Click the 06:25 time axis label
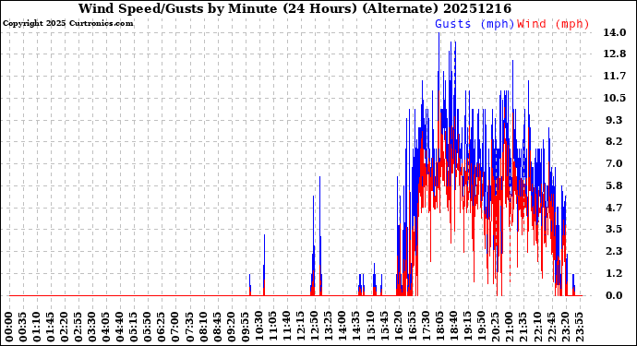 click(x=162, y=328)
